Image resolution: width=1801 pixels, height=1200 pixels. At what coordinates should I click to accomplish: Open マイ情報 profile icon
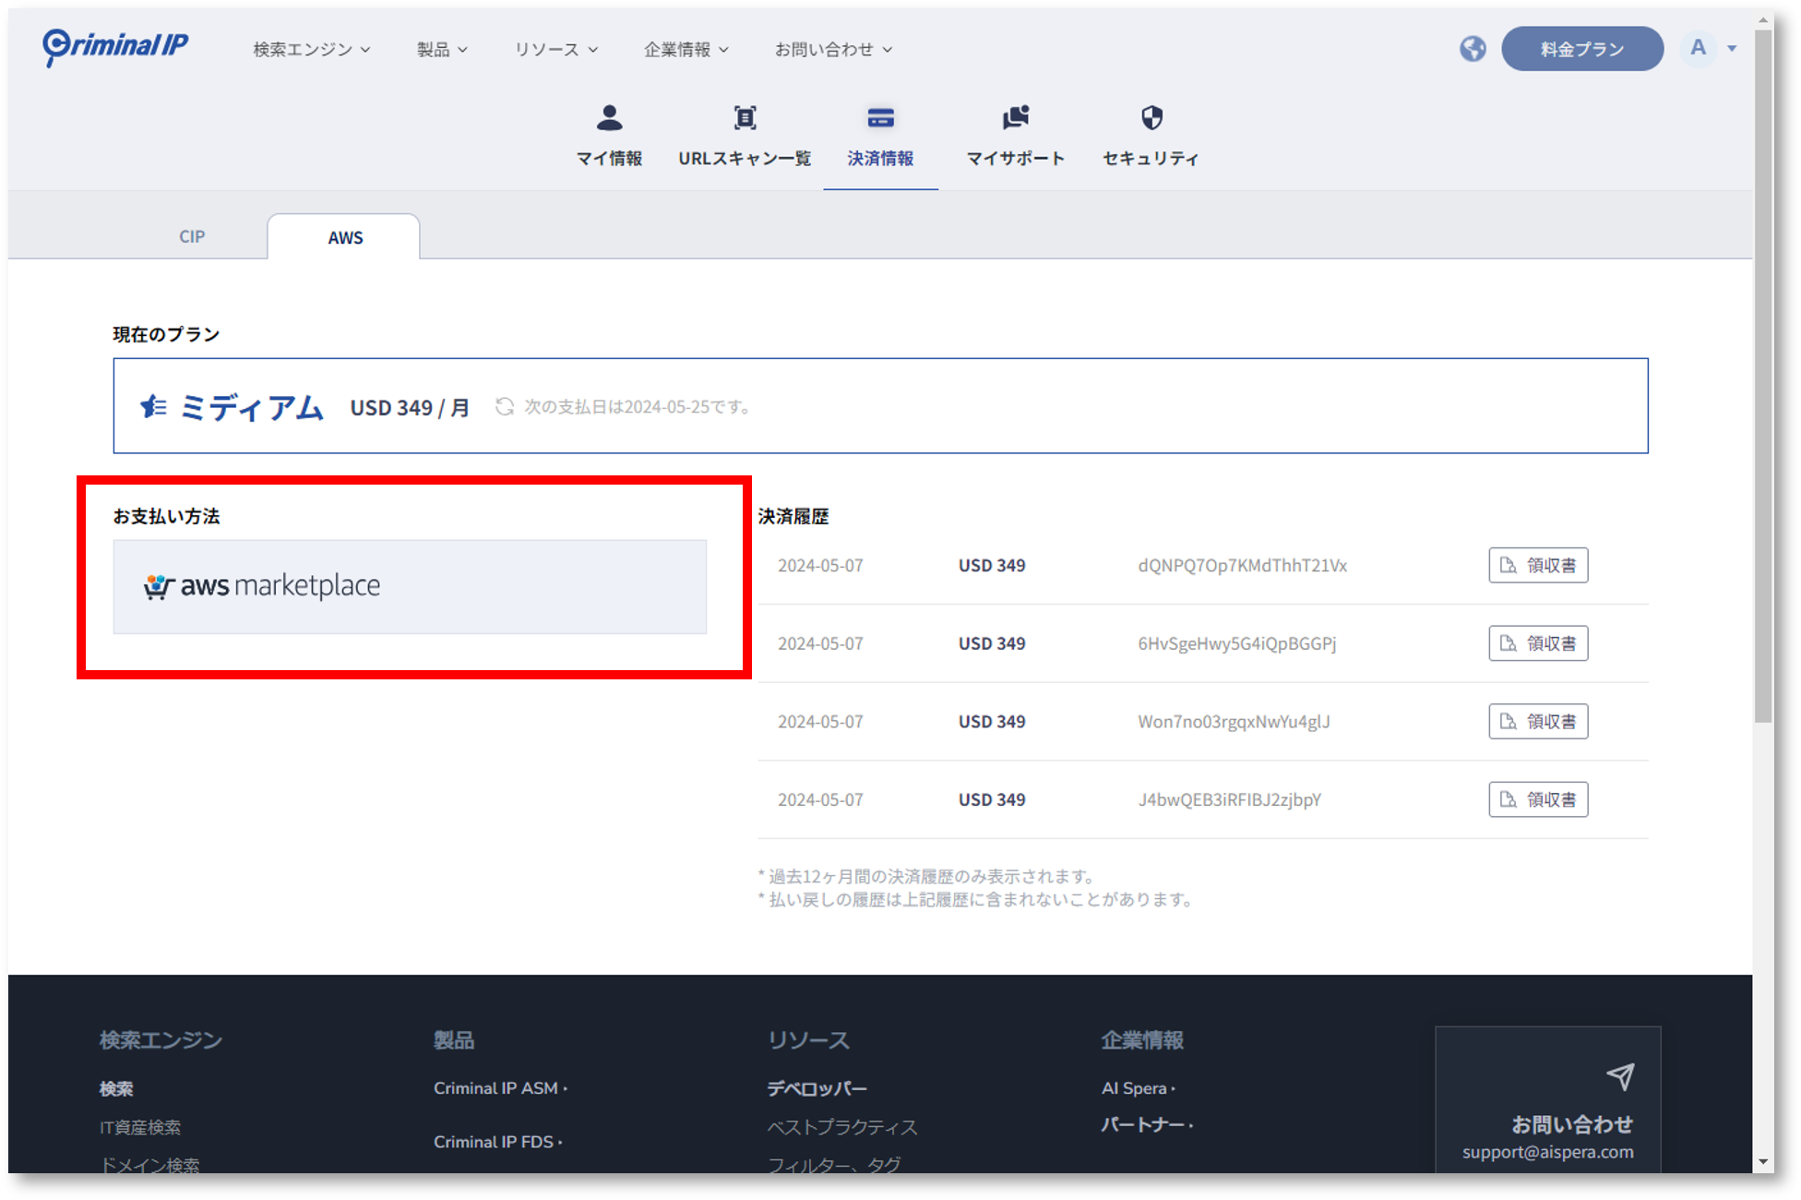(609, 119)
